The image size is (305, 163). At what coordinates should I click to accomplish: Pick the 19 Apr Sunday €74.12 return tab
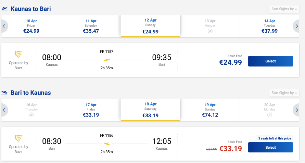tap(210, 110)
